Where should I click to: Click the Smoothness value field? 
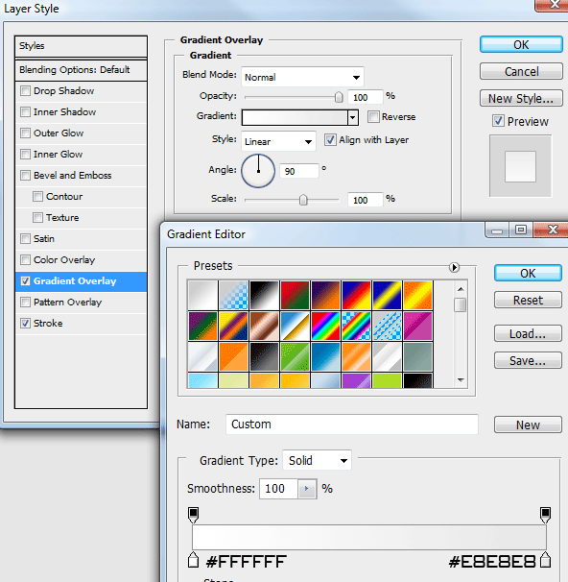pyautogui.click(x=278, y=489)
